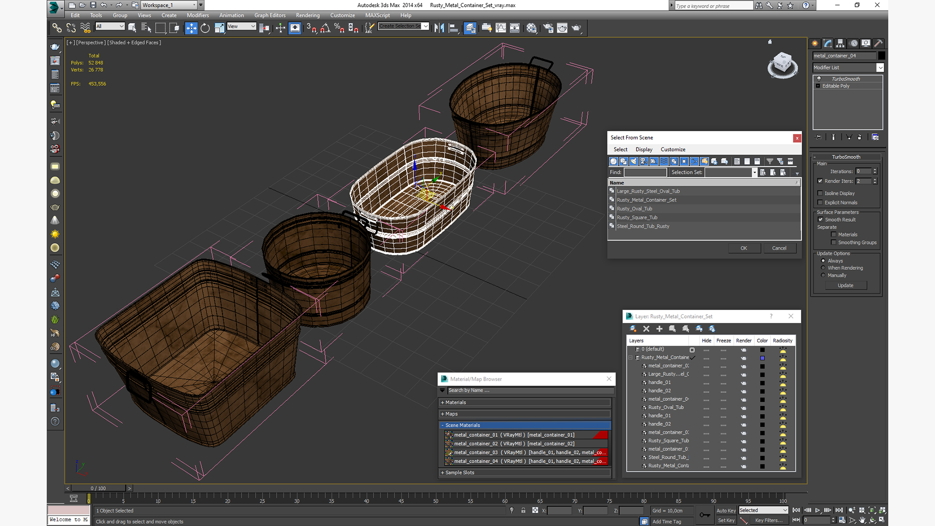Click the Set Key button

coord(726,520)
